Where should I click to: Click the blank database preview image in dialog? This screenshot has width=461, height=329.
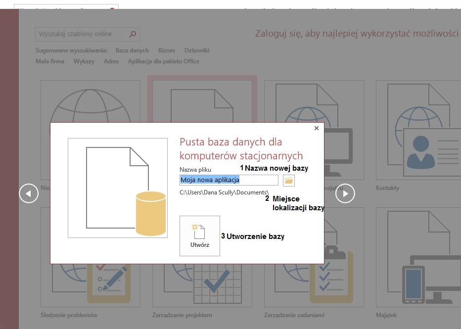coord(118,188)
